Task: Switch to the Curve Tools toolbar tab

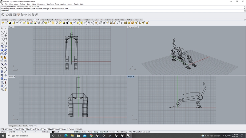Action: pos(77,20)
